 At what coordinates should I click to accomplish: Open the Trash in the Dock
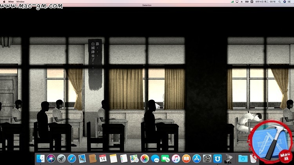point(253,159)
